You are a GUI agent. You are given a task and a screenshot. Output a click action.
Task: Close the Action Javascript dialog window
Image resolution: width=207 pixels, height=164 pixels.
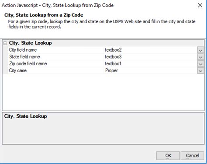pos(200,5)
